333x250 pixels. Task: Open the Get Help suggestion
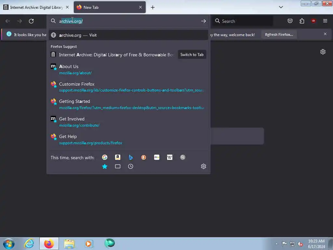[128, 139]
